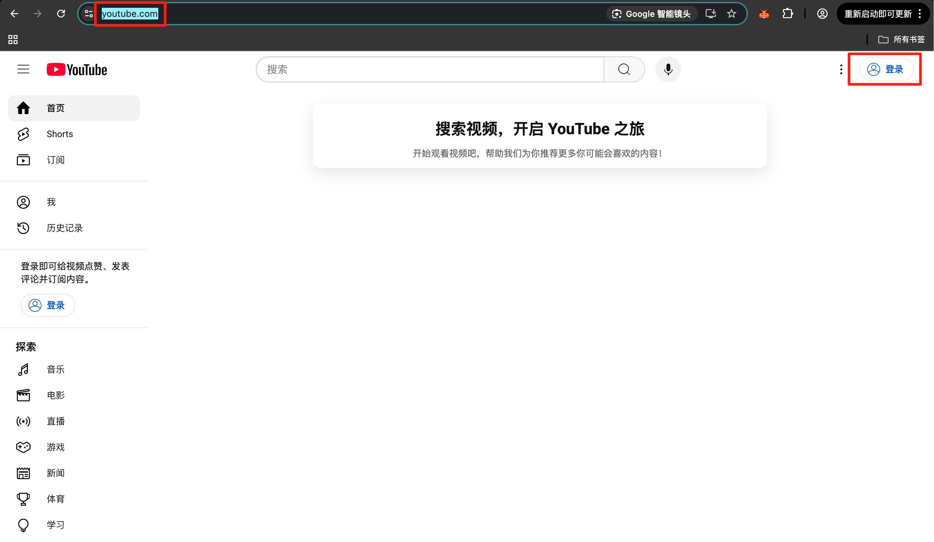Toggle the hamburger guide menu
Image resolution: width=934 pixels, height=542 pixels.
(x=23, y=69)
